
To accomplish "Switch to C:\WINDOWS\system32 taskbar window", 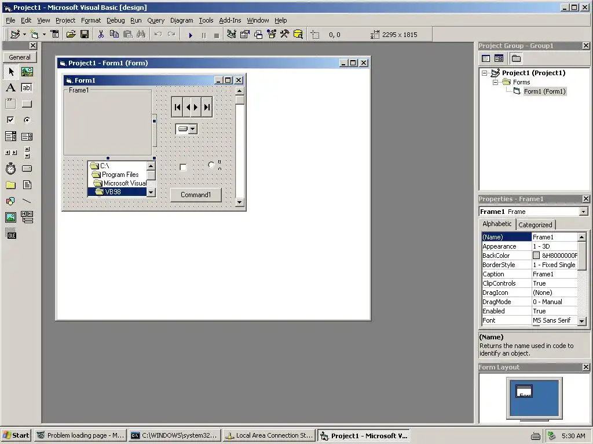I will coord(175,435).
